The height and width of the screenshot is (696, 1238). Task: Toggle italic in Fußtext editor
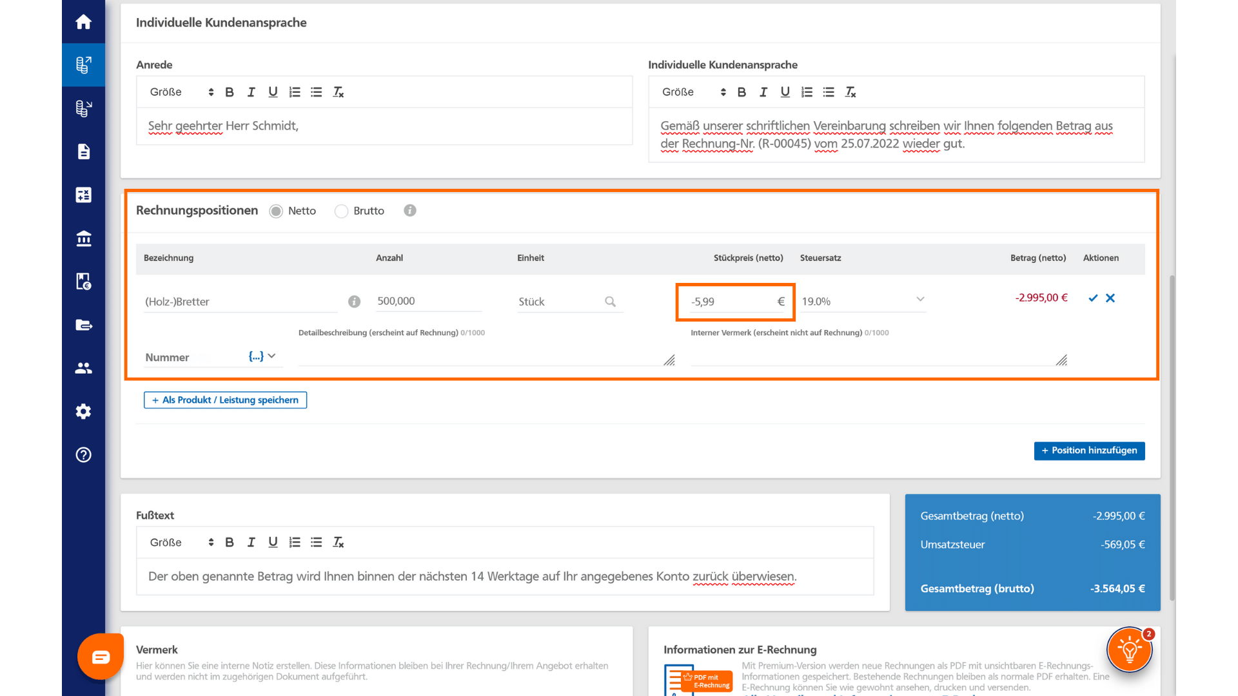click(x=251, y=543)
